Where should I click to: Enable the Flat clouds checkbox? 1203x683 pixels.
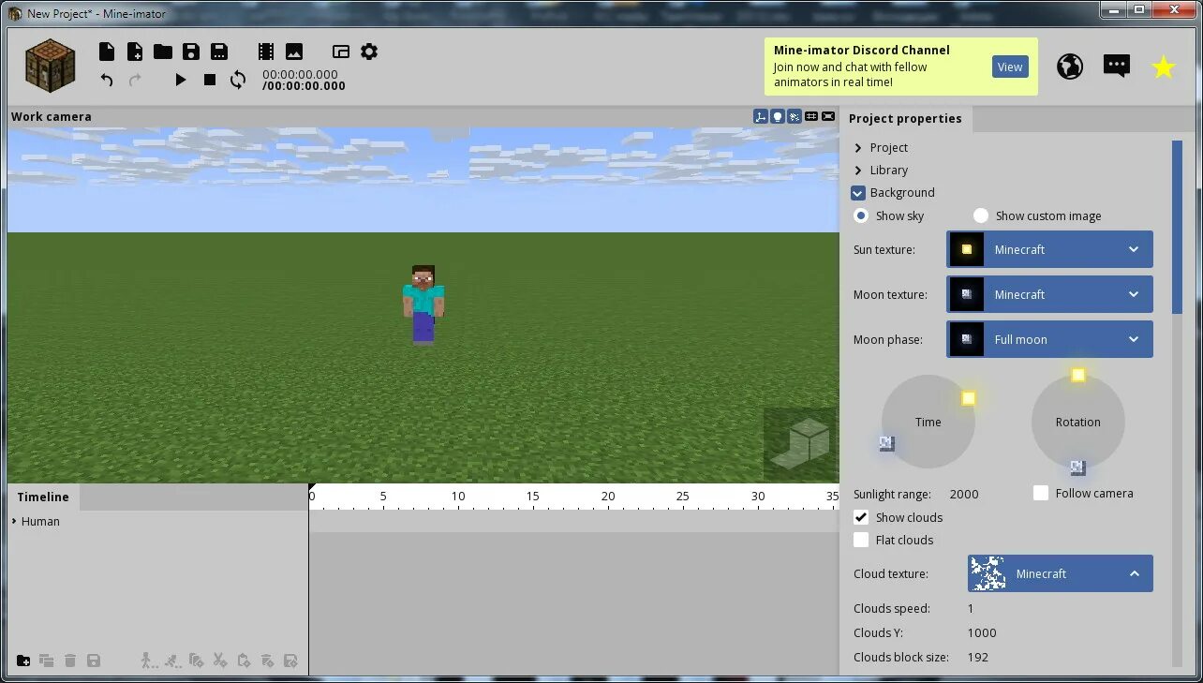click(861, 540)
